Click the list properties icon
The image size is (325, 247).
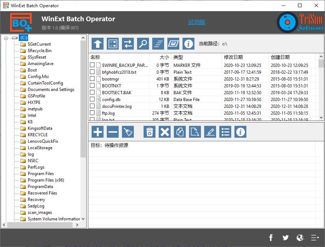click(x=225, y=132)
